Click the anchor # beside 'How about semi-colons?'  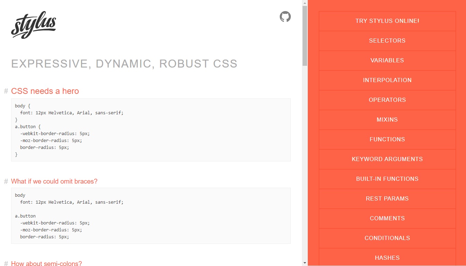(x=6, y=264)
